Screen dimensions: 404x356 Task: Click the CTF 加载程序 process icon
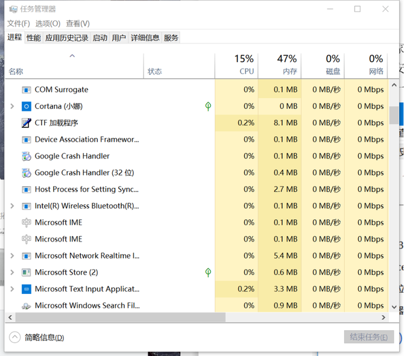[26, 123]
